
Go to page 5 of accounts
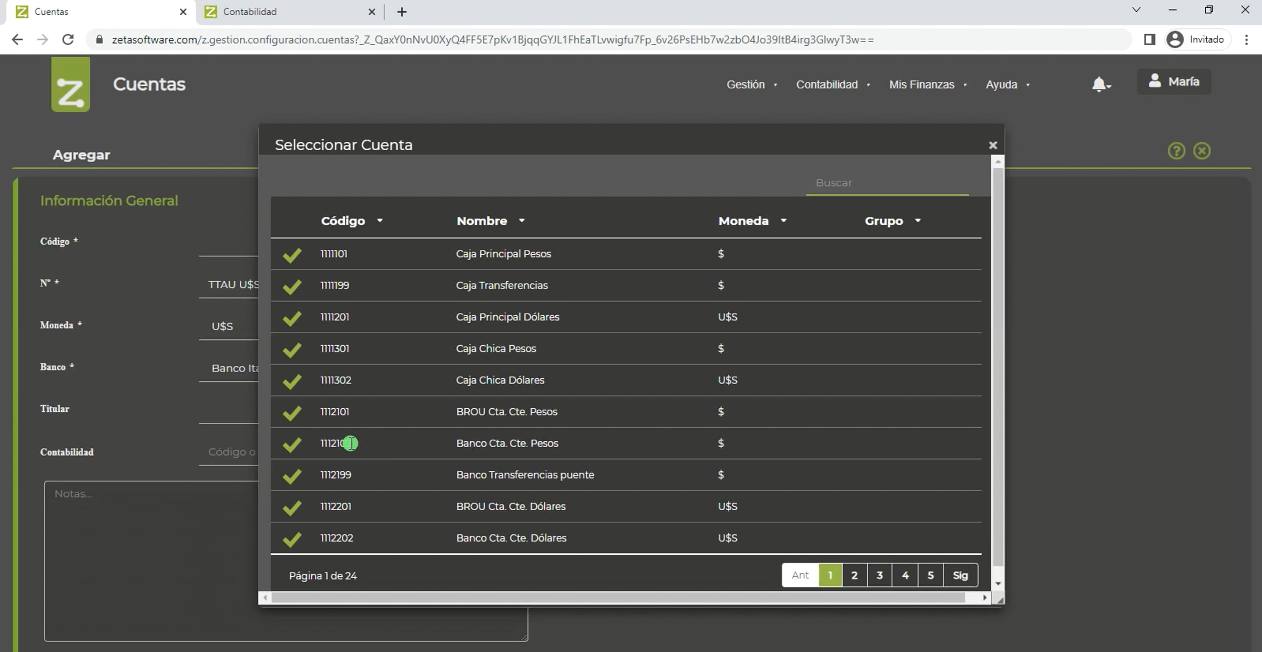[931, 575]
